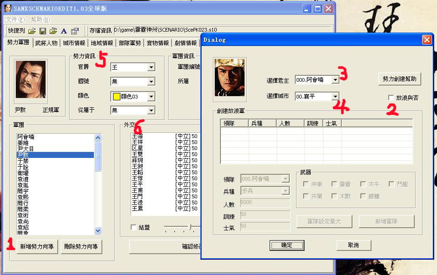Image resolution: width=437 pixels, height=275 pixels.
Task: Click the open-folder icon left of the save icon
Action: (x=32, y=31)
